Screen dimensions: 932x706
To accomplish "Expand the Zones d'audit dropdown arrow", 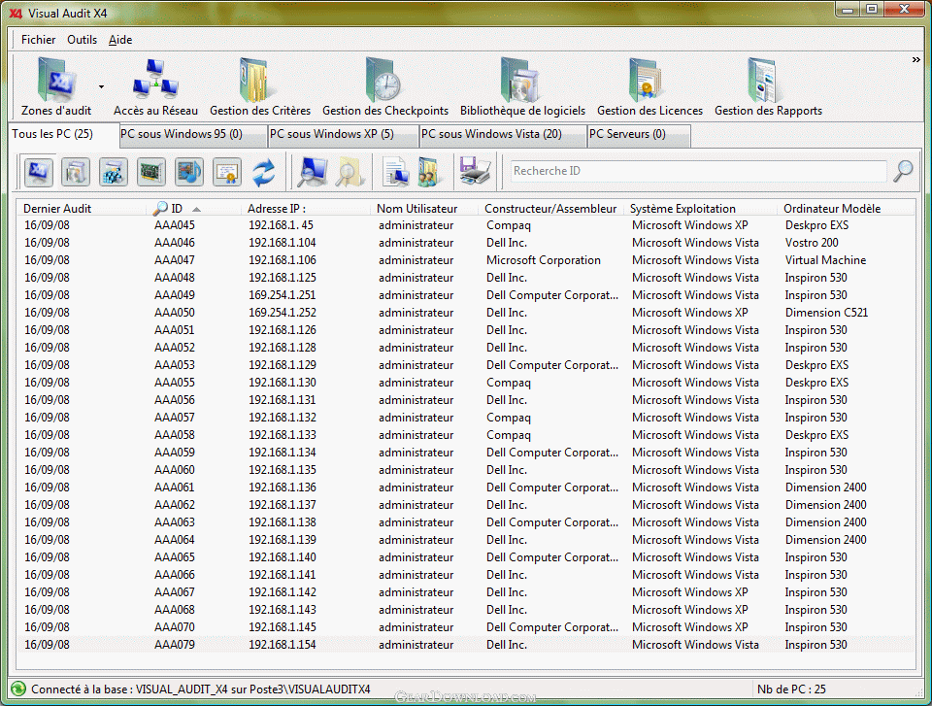I will (102, 86).
